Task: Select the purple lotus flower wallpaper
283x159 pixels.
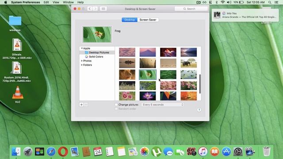Action: [x=148, y=96]
